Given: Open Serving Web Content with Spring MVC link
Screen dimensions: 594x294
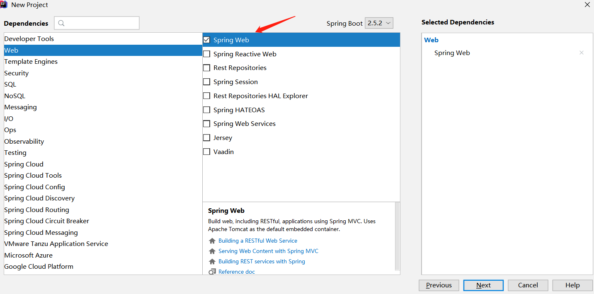Looking at the screenshot, I should (268, 251).
